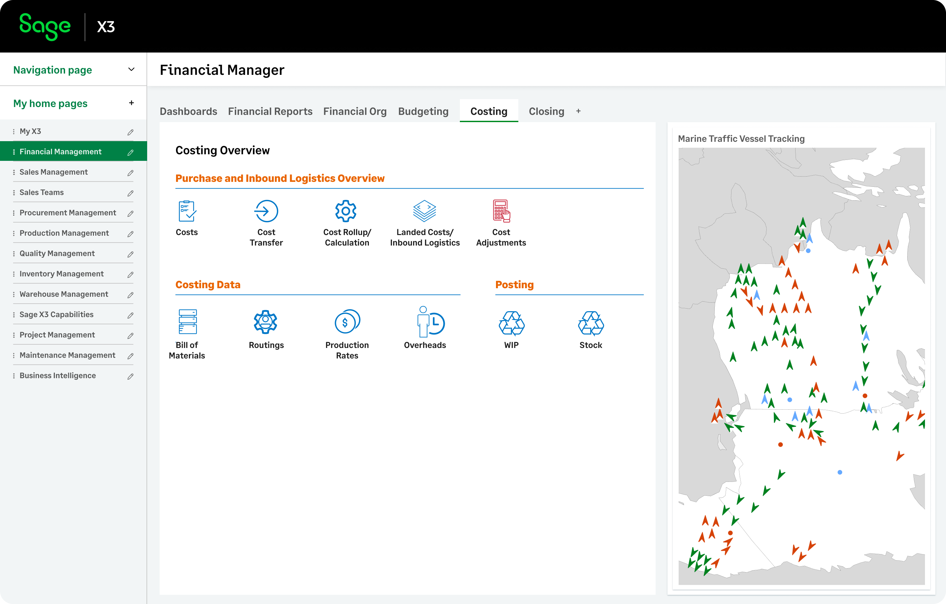Open Cost Adjustments calculator icon
This screenshot has height=604, width=946.
(x=501, y=211)
